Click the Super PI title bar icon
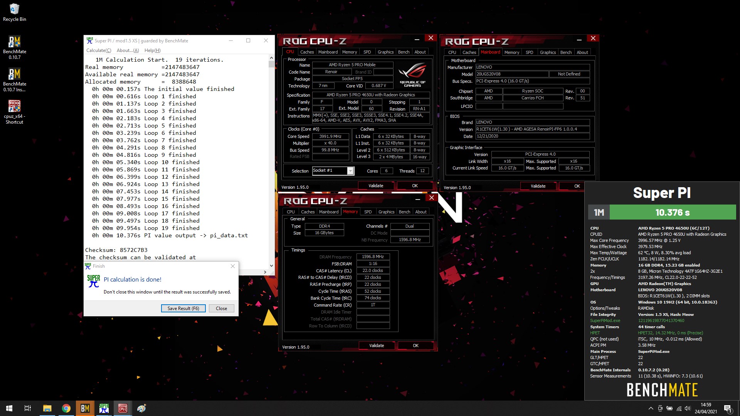The image size is (740, 416). point(89,40)
